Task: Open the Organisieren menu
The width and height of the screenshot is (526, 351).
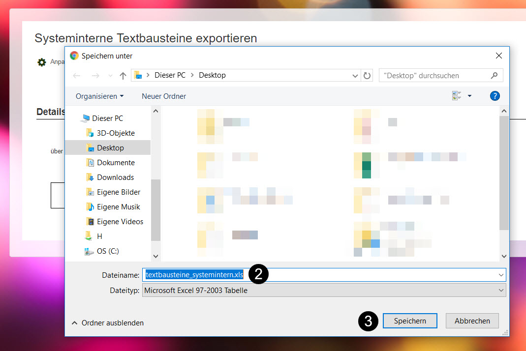Action: coord(99,96)
